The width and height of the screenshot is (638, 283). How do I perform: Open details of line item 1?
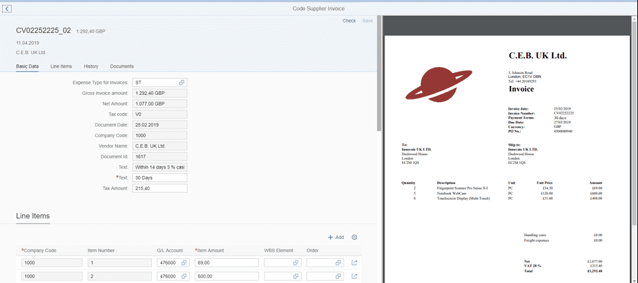[x=354, y=263]
